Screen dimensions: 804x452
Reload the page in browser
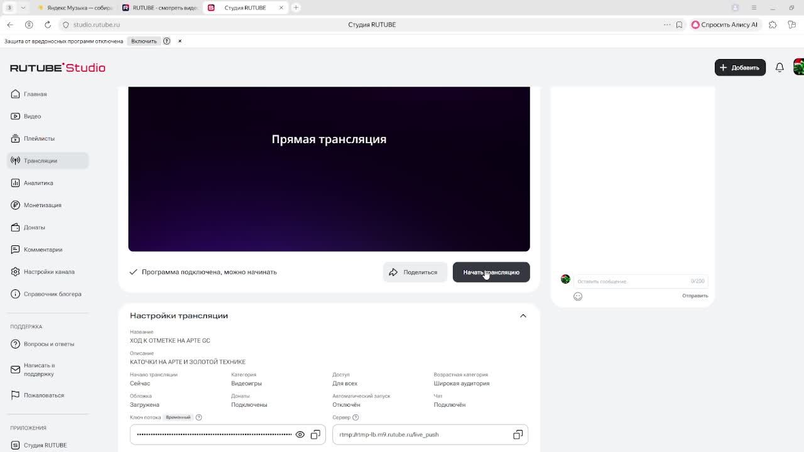pos(48,24)
